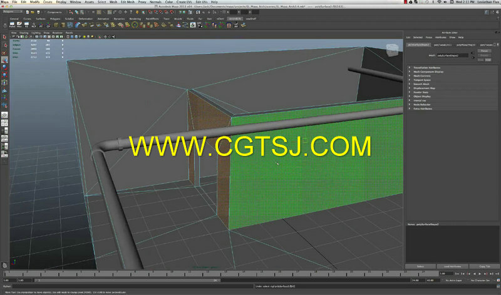Select the single pane layout icon

tap(4, 115)
